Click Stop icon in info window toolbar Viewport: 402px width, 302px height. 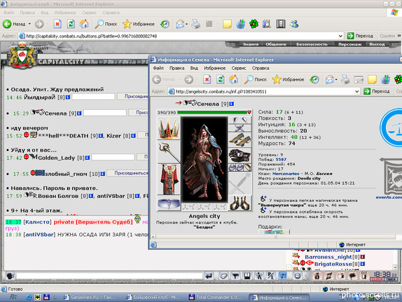coord(207,80)
